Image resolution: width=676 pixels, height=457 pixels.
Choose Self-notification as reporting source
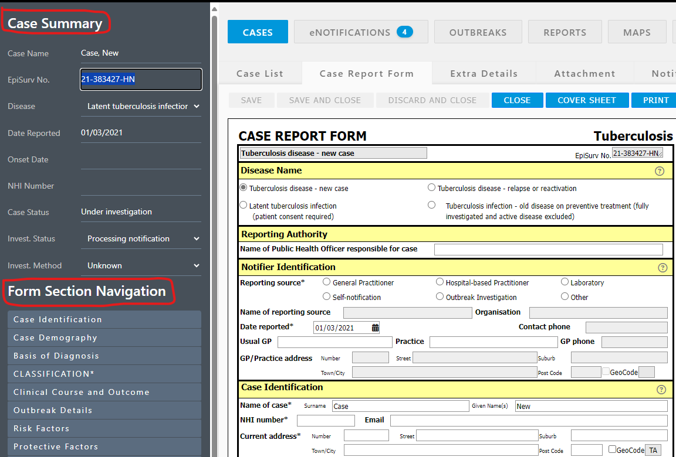click(x=326, y=296)
